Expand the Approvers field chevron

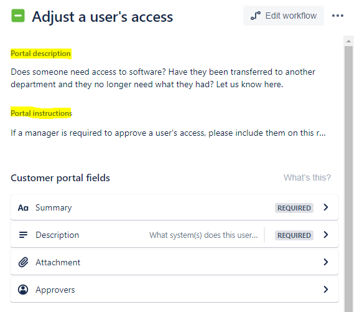click(326, 289)
